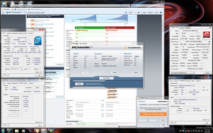Open Windows Explorer folder on taskbar
213x133 pixels.
(17, 131)
